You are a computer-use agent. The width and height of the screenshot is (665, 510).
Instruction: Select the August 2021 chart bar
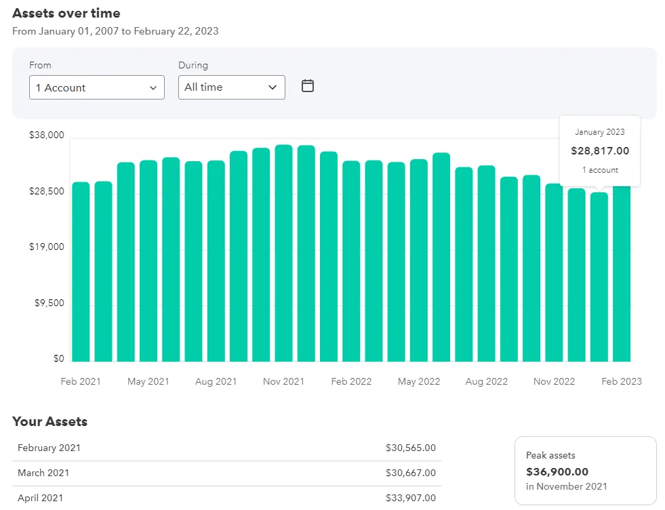[x=216, y=261]
